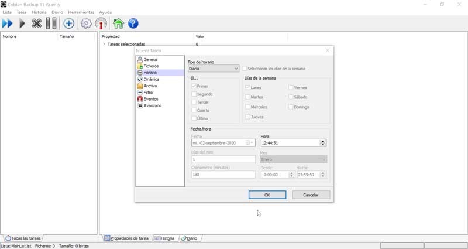Collapse the Tareas seleccionadas row
Screen dimensions: 468x249
point(104,45)
